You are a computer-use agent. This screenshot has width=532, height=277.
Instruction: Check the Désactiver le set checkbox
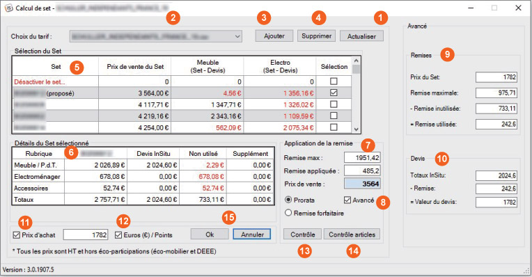click(334, 81)
